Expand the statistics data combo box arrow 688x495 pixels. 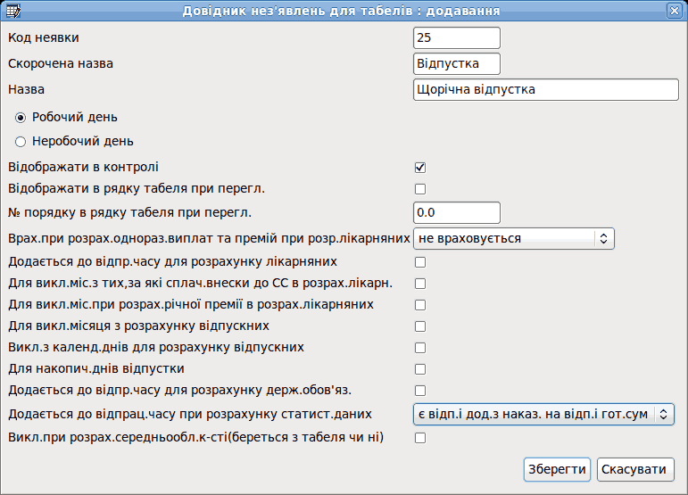pos(663,415)
